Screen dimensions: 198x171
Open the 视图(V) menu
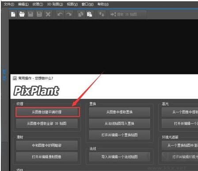tap(72, 4)
